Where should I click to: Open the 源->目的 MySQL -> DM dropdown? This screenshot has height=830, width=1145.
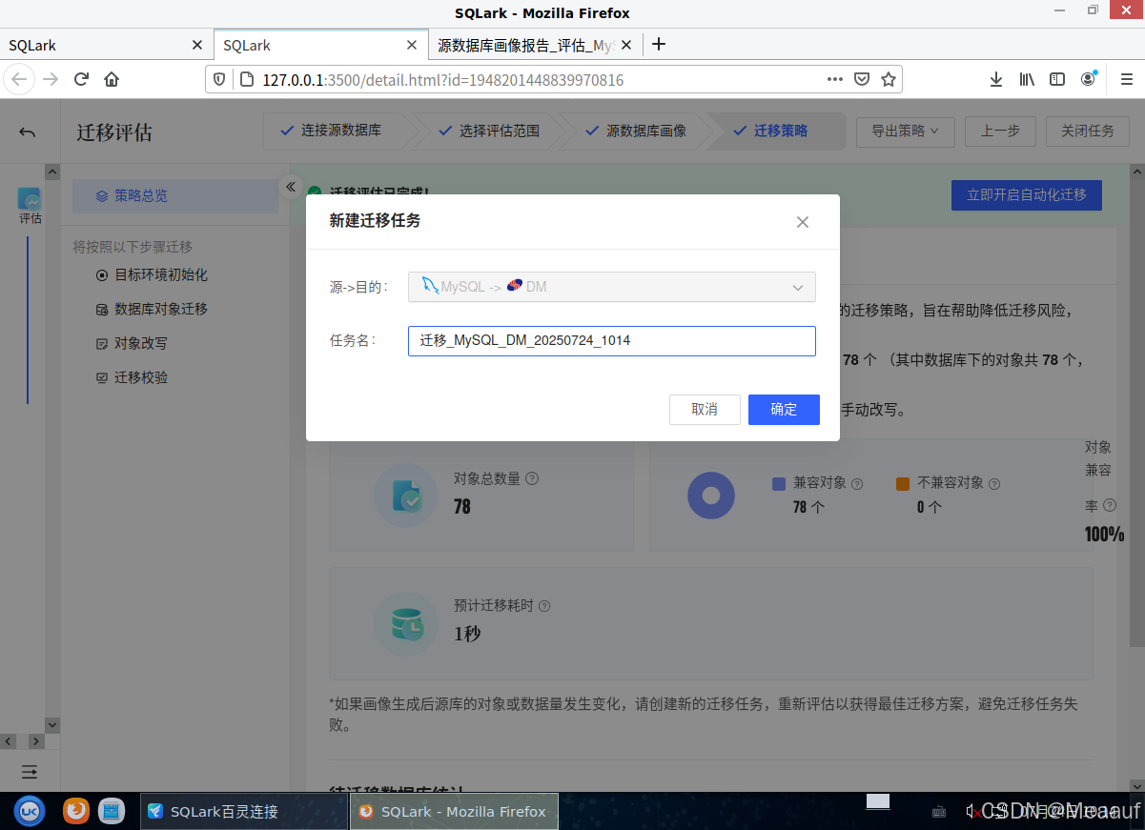(x=612, y=287)
